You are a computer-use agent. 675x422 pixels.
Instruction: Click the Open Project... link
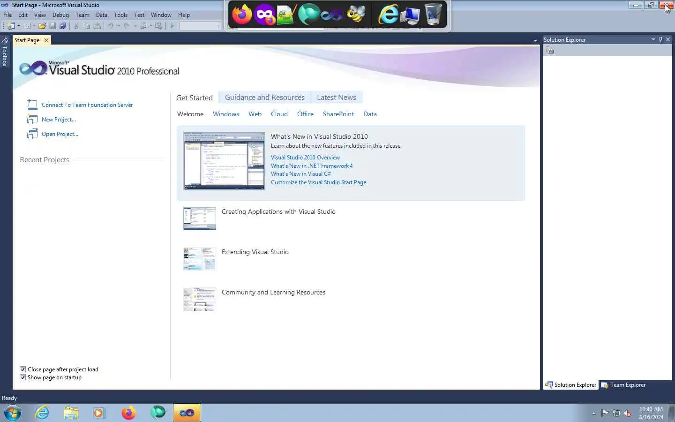coord(60,134)
